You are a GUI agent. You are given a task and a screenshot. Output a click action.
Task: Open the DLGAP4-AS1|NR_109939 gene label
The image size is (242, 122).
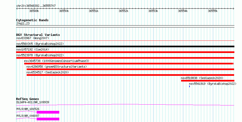pyautogui.click(x=33, y=102)
